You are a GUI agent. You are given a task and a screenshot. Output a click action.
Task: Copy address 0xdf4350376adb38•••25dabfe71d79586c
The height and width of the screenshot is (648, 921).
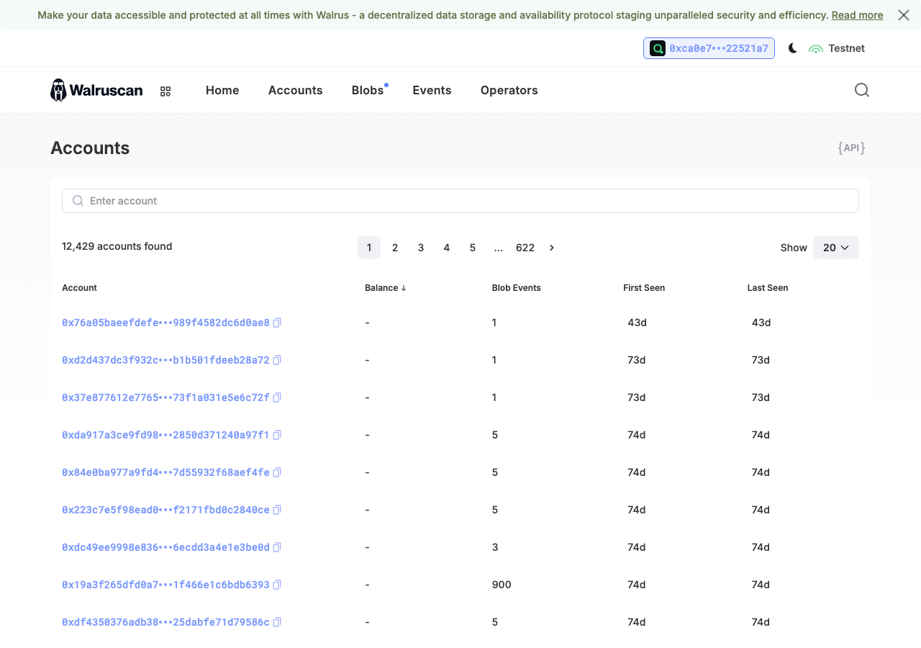click(277, 622)
